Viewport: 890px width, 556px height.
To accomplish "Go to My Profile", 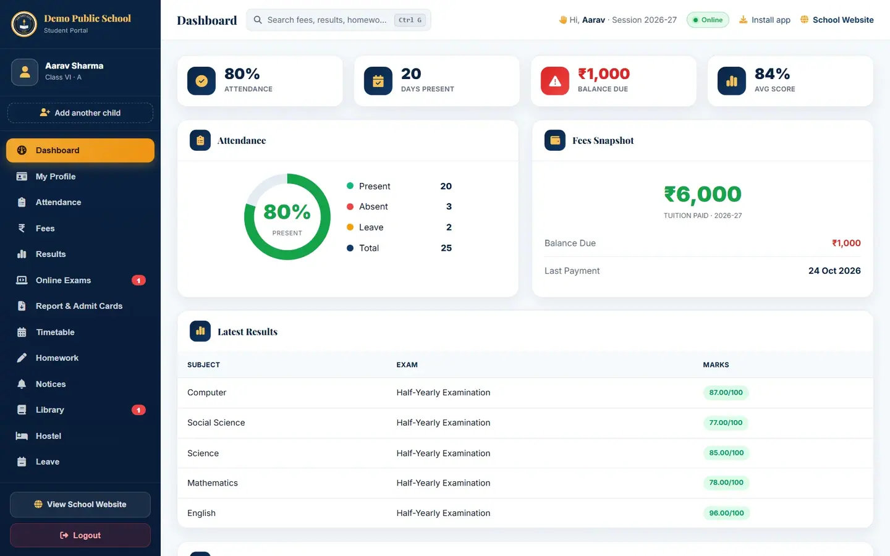I will pos(80,177).
